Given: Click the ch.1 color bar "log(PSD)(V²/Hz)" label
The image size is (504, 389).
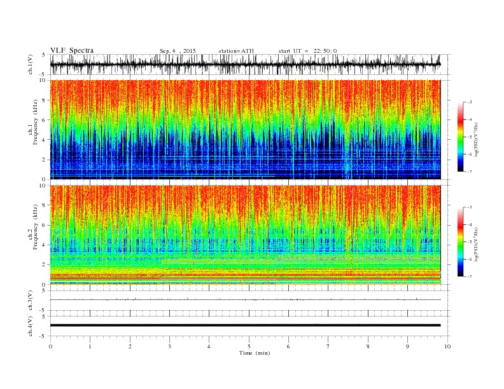Looking at the screenshot, I should pyautogui.click(x=477, y=139).
